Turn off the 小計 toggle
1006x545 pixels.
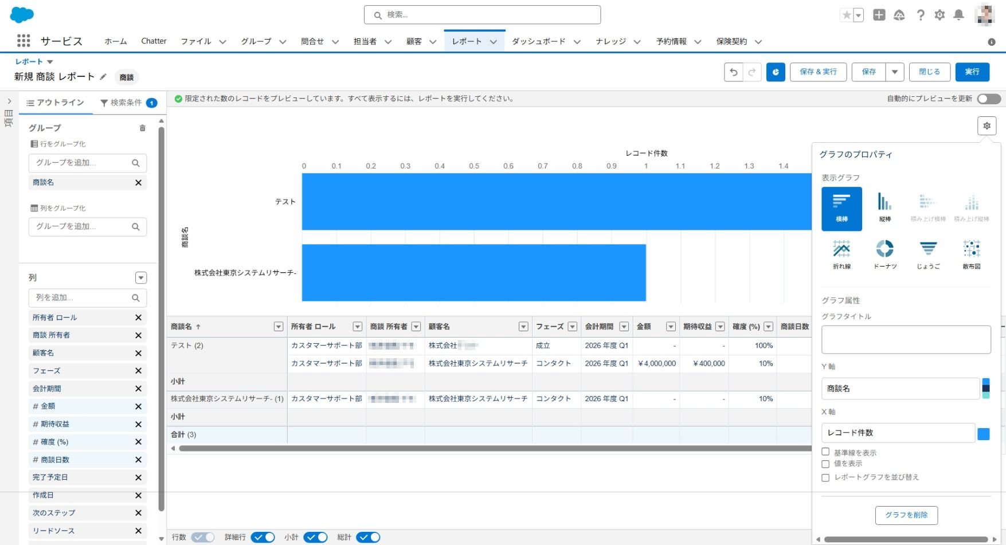coord(315,537)
